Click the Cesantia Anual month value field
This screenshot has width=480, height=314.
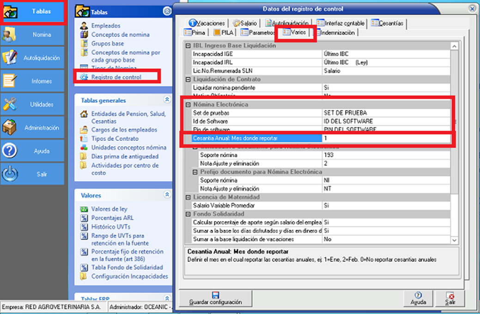coord(386,138)
